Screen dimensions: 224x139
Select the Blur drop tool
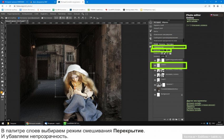(2, 63)
